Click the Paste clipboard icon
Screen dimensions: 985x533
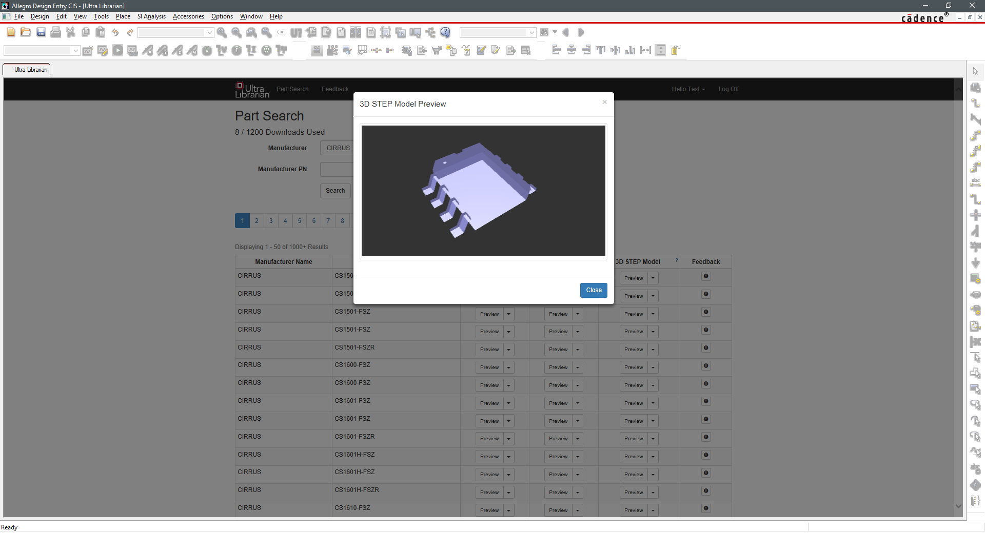[101, 32]
